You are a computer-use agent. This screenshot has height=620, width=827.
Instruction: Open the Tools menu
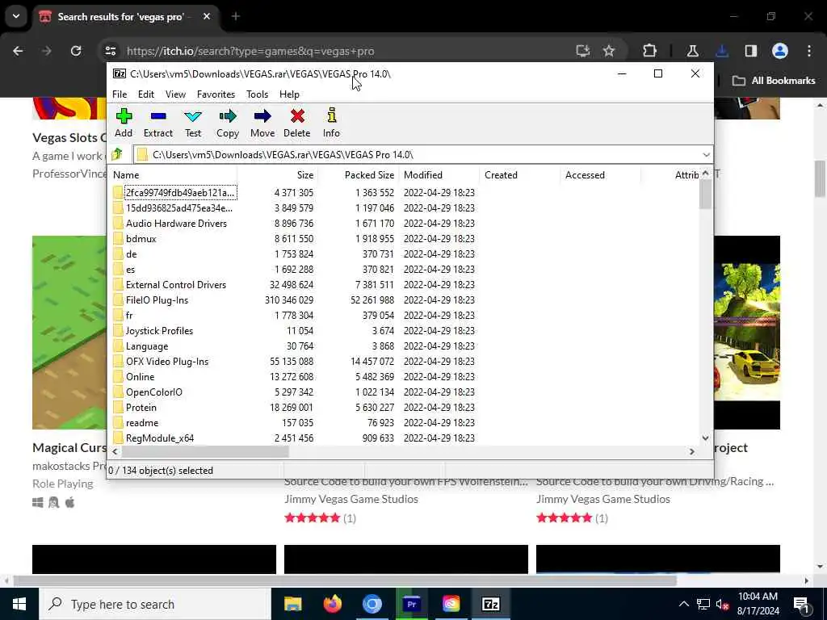[258, 94]
